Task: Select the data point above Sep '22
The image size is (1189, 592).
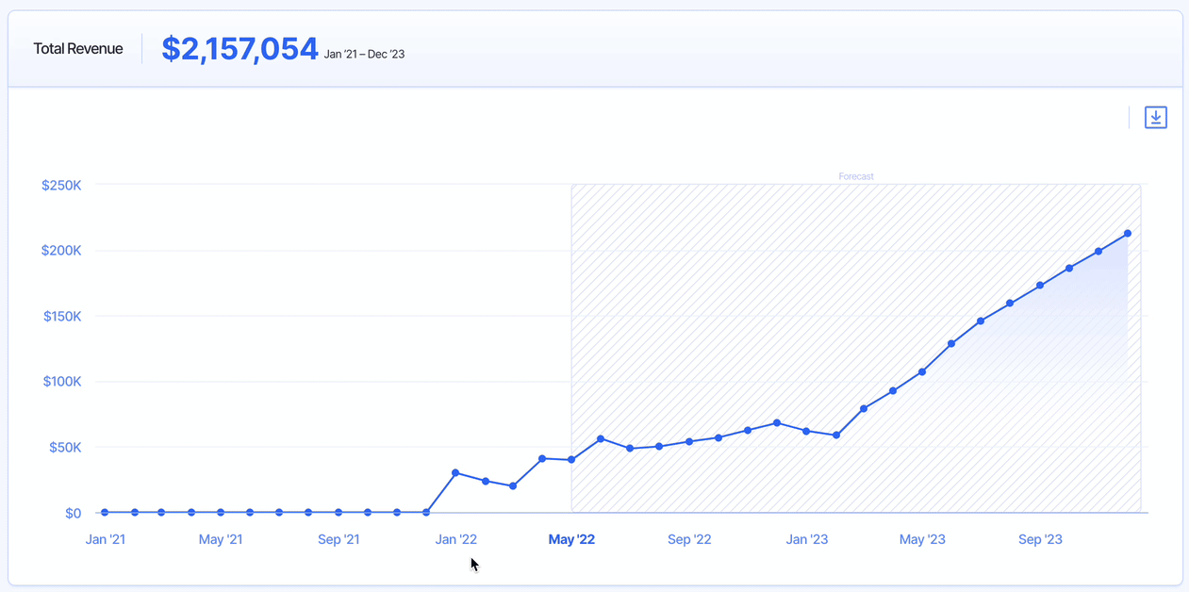Action: point(689,441)
